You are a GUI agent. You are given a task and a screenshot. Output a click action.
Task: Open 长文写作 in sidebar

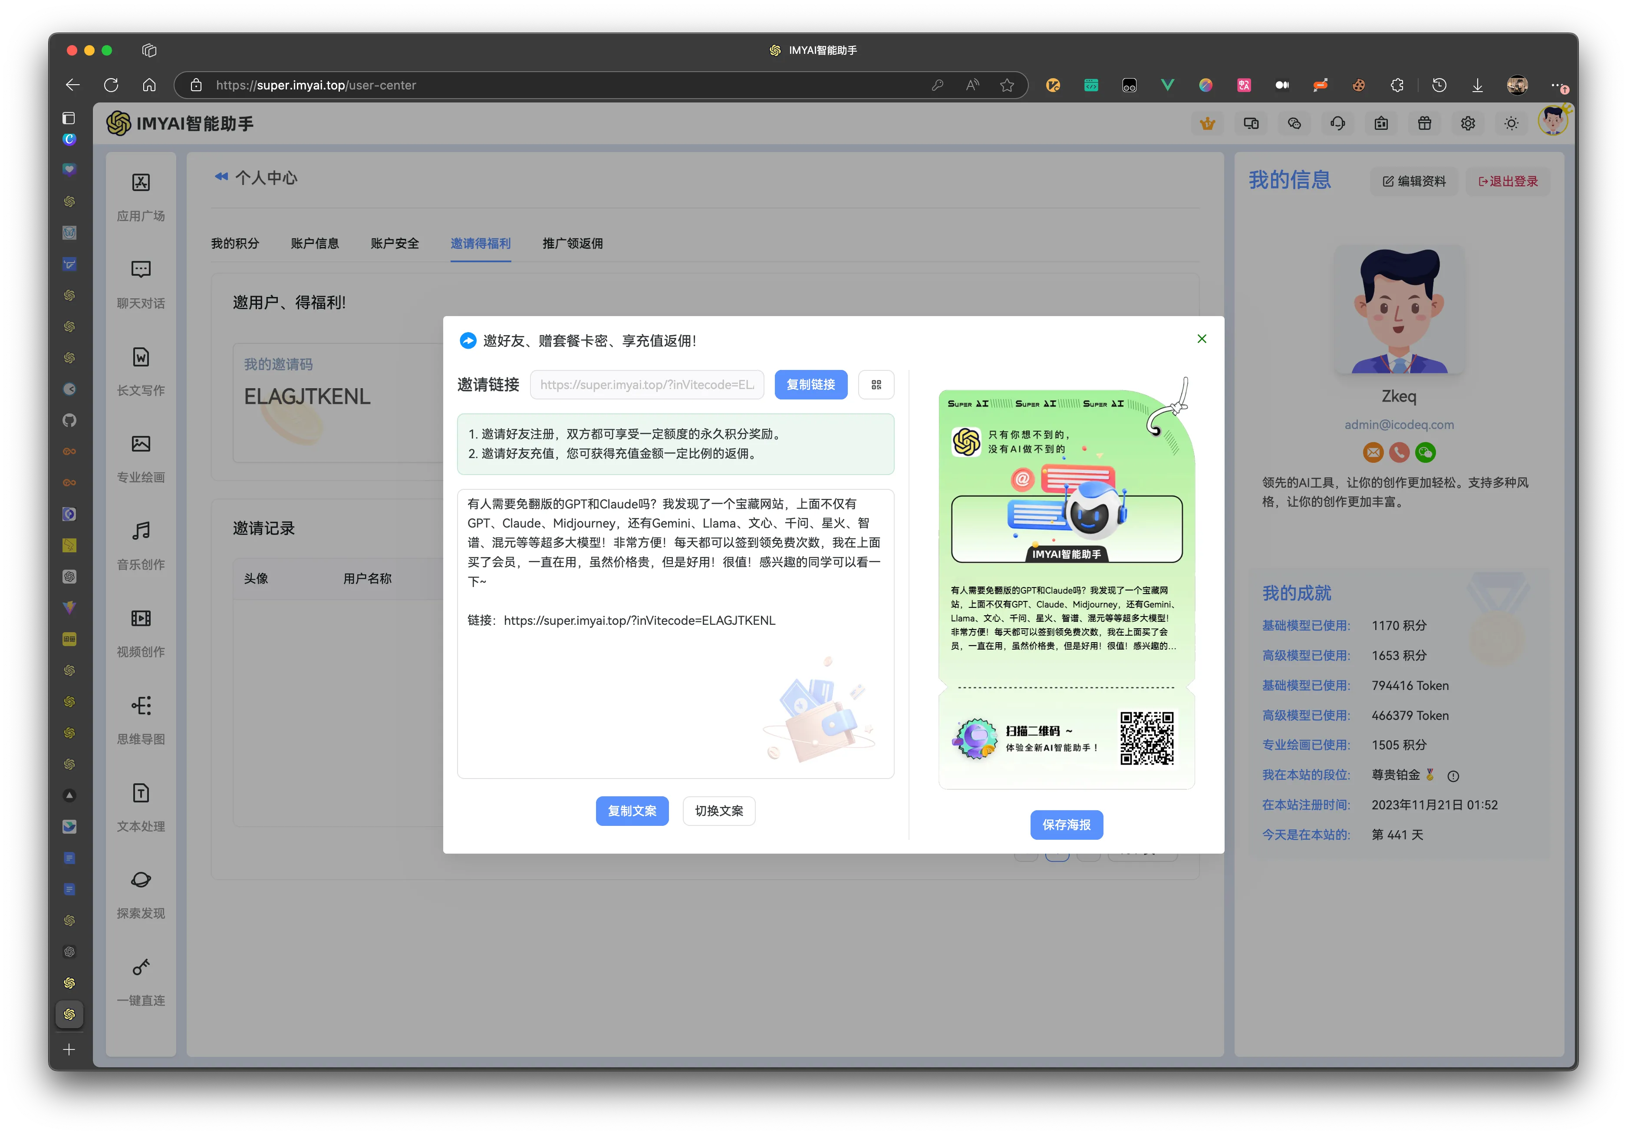pyautogui.click(x=140, y=371)
